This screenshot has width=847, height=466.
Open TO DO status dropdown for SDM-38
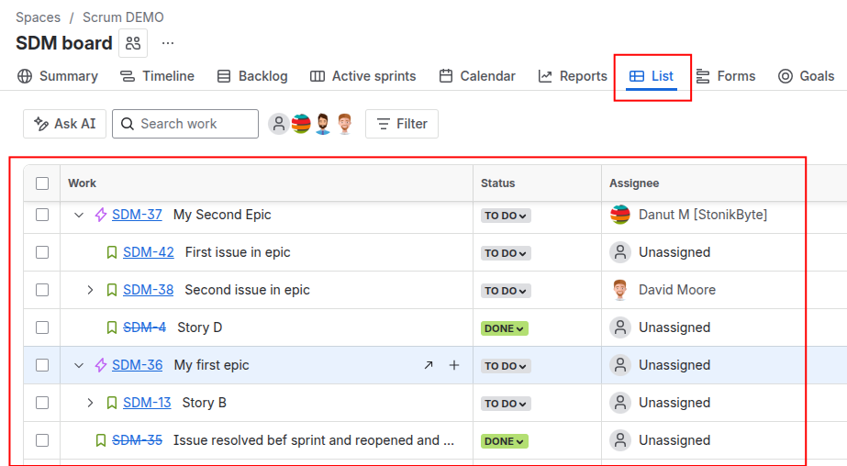coord(506,291)
